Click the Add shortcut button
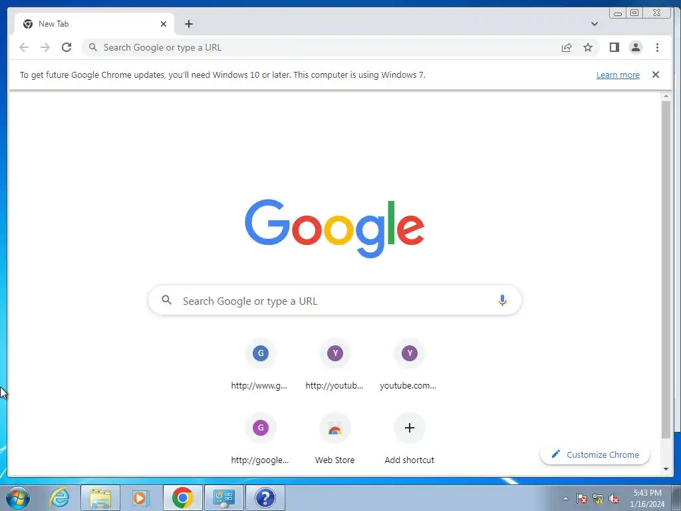 point(409,439)
